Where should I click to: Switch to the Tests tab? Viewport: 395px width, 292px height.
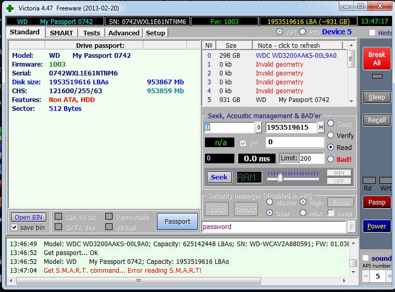tap(92, 33)
